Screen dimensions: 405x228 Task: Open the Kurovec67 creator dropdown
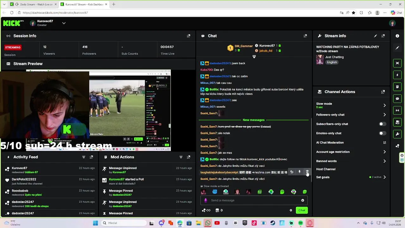pos(64,23)
